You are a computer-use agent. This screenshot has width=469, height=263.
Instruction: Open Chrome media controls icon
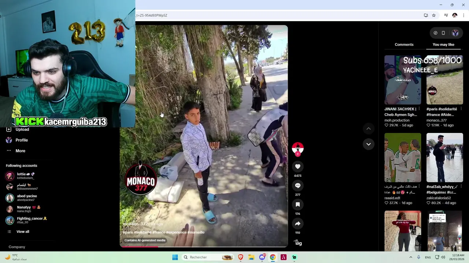click(446, 15)
